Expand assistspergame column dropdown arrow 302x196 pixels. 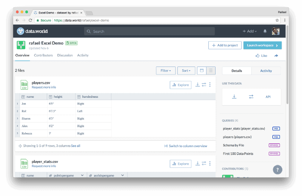click(x=122, y=175)
